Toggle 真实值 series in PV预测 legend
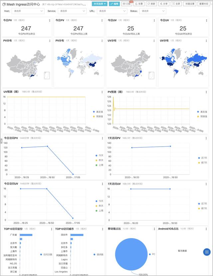 click(x=202, y=112)
